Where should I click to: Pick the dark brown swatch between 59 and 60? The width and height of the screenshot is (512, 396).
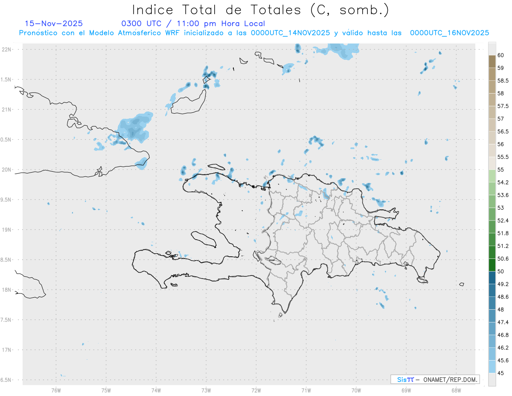pos(492,62)
